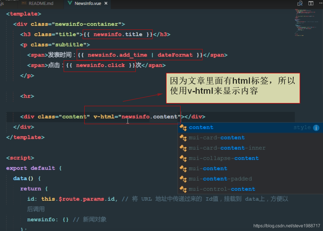Open the preview/search editor icon
The width and height of the screenshot is (323, 231).
tap(300, 3)
